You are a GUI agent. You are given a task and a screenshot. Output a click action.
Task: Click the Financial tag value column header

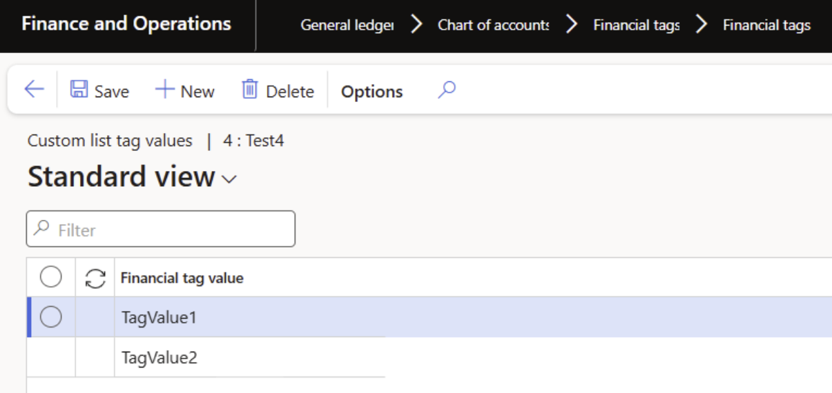[182, 278]
